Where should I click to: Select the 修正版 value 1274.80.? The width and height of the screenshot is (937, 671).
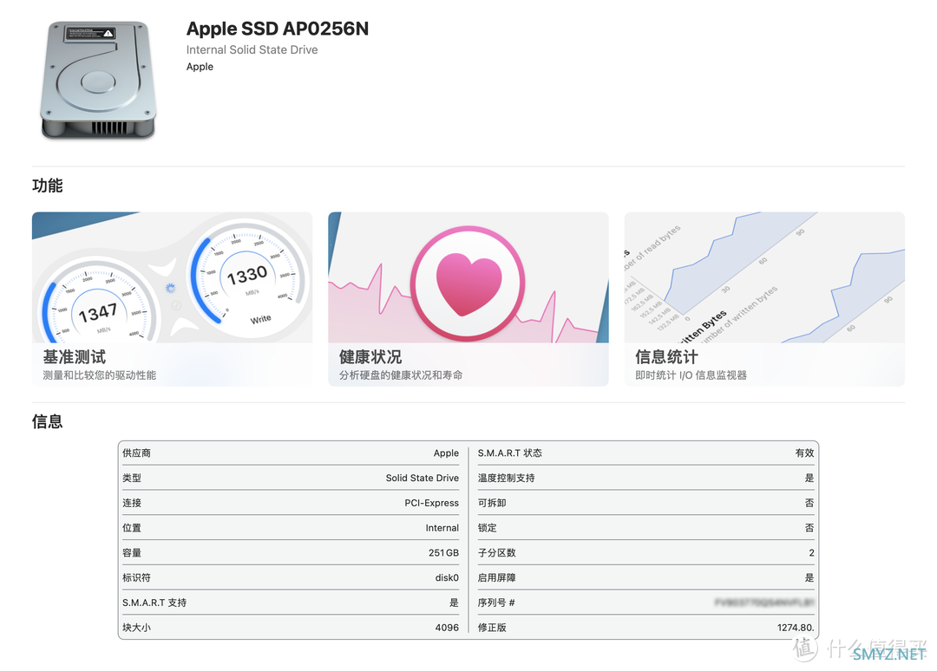click(796, 628)
